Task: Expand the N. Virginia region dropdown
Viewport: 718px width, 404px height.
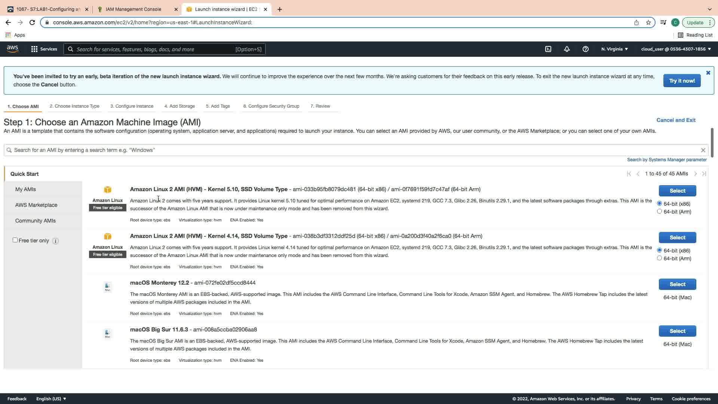Action: tap(614, 49)
